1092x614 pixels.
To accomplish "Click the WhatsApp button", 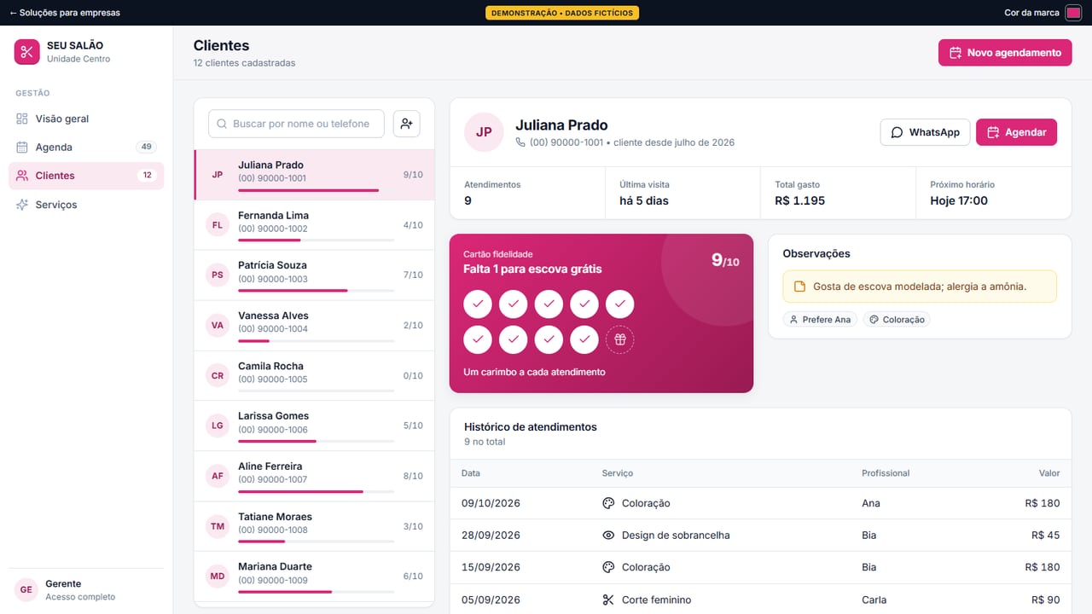I will (925, 132).
